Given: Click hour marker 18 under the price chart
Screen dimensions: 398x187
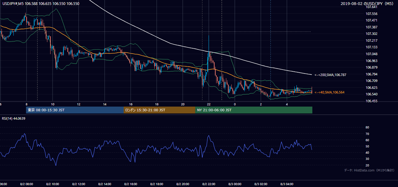Looking at the screenshot, I should pos(157,104).
